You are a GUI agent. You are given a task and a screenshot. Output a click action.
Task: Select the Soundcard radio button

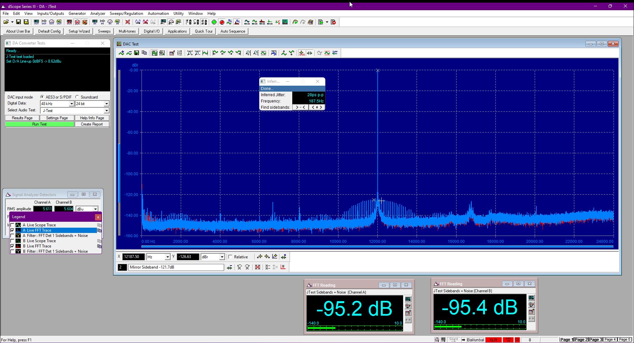point(77,97)
